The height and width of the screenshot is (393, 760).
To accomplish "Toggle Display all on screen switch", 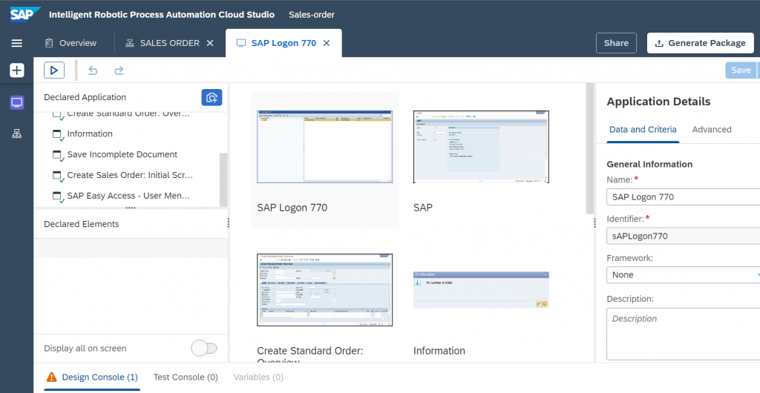I will pos(204,349).
